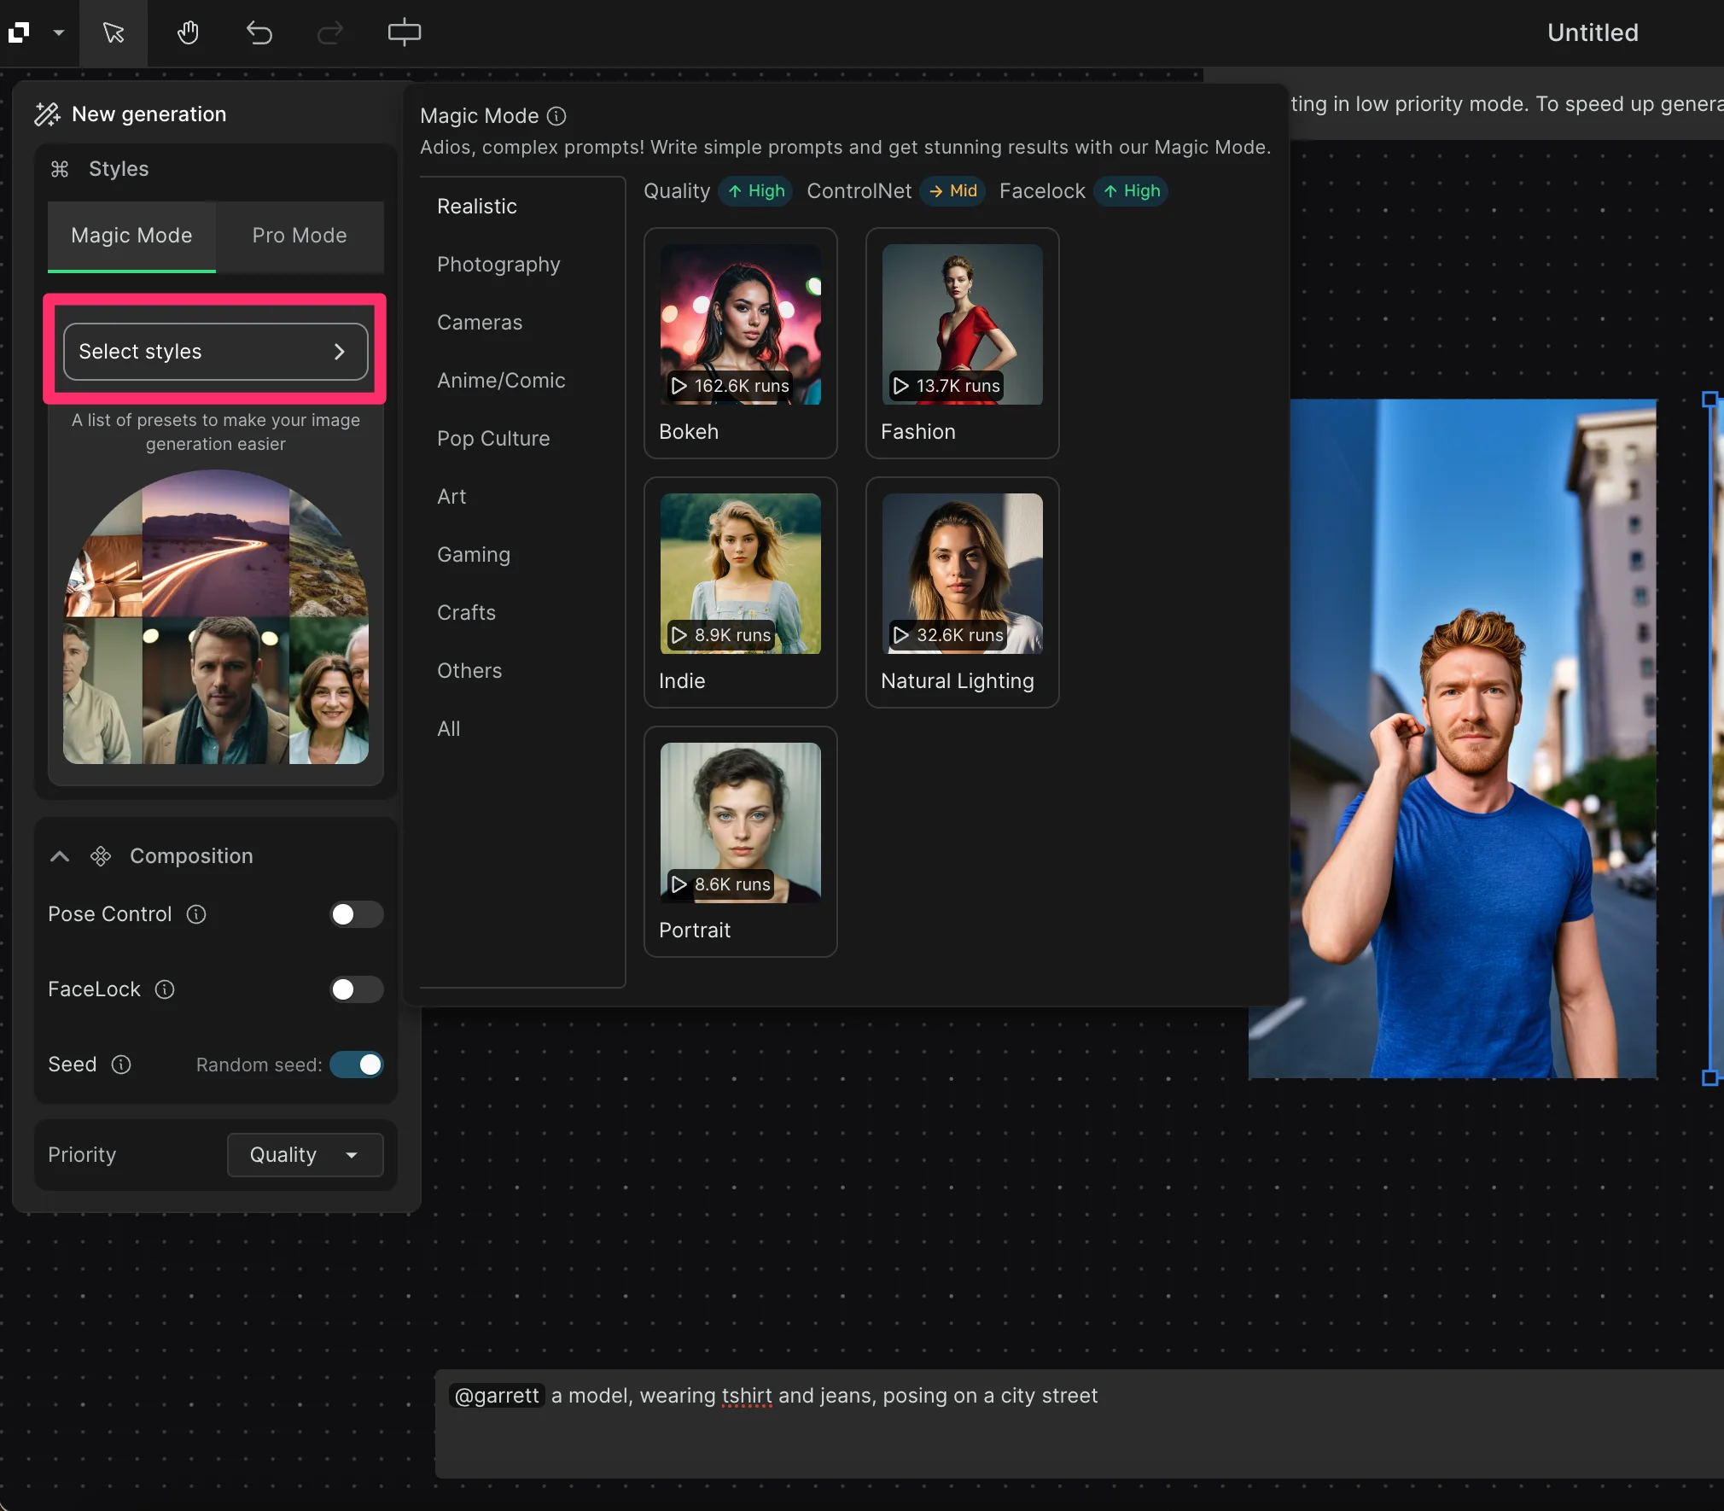Click the Seed info icon
Screen dimensions: 1724x1511
click(121, 1065)
